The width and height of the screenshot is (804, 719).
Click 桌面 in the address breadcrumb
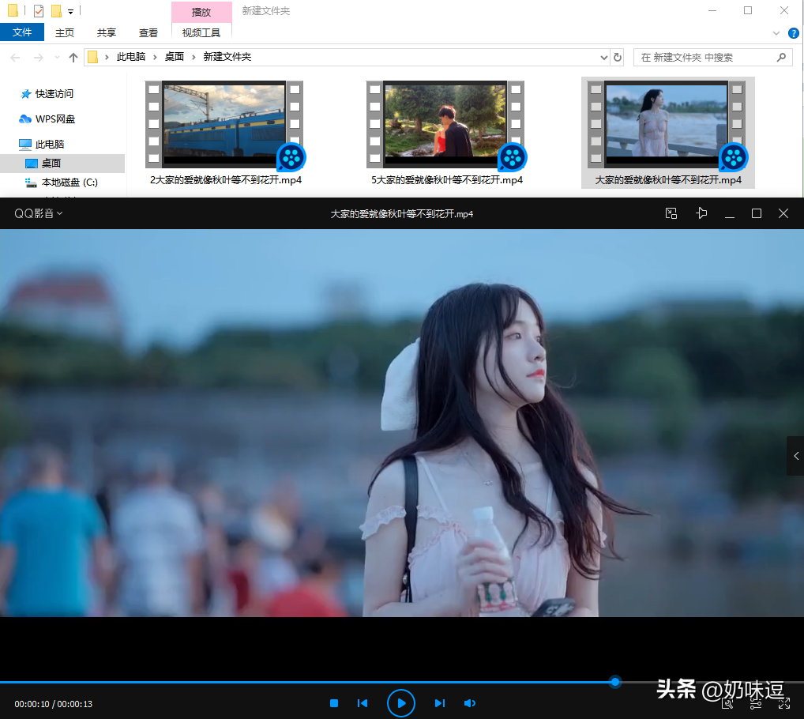tap(175, 56)
